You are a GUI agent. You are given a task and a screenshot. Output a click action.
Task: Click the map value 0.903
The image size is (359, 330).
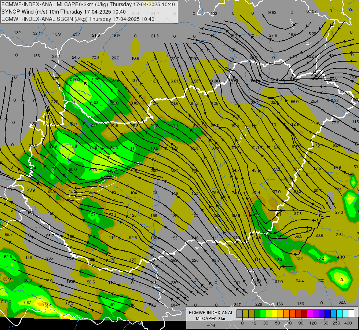tap(75, 80)
